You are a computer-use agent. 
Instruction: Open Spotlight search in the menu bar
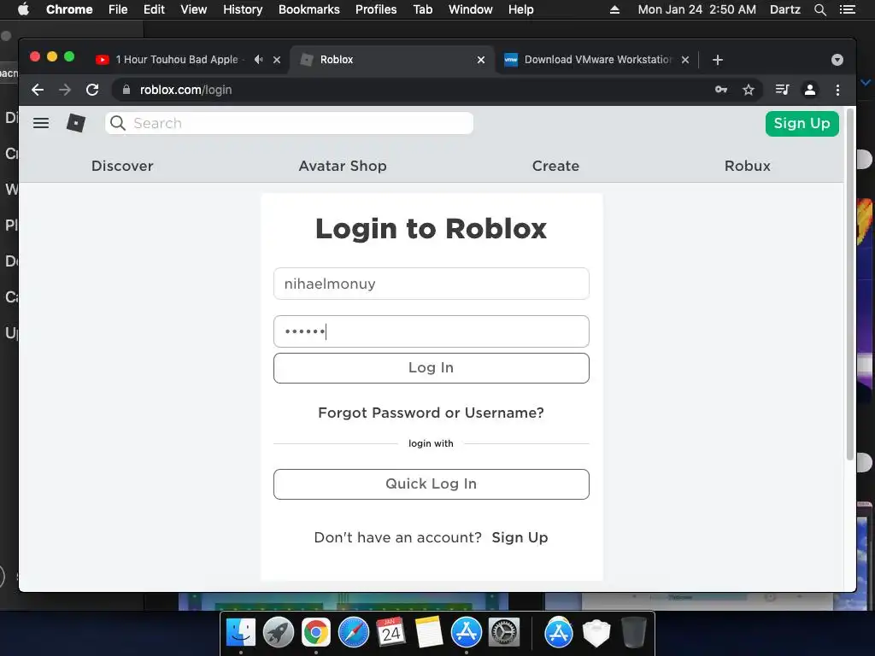pos(819,9)
